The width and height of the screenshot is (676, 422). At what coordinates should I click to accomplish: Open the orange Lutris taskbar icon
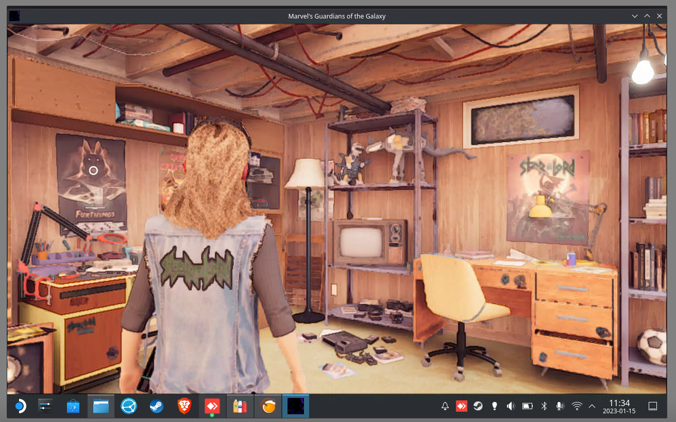click(268, 406)
